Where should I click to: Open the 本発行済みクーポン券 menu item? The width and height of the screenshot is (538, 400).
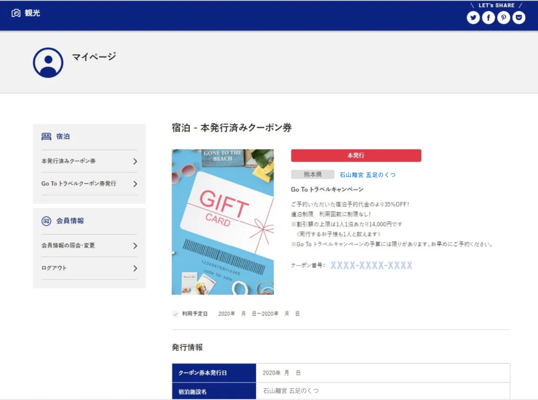69,161
